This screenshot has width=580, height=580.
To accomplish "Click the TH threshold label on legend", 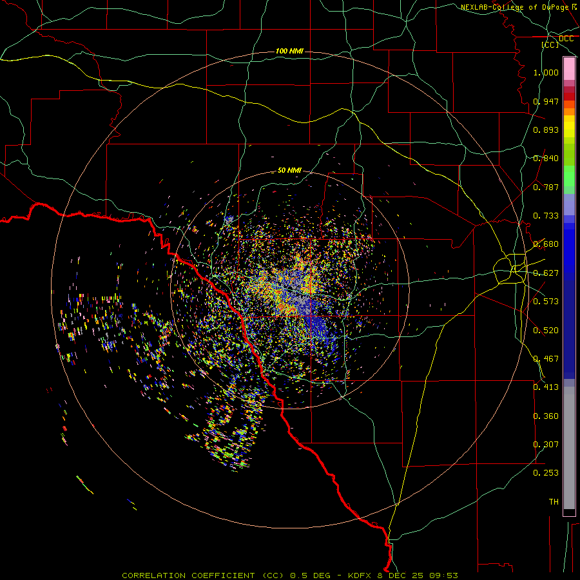I will click(x=554, y=502).
